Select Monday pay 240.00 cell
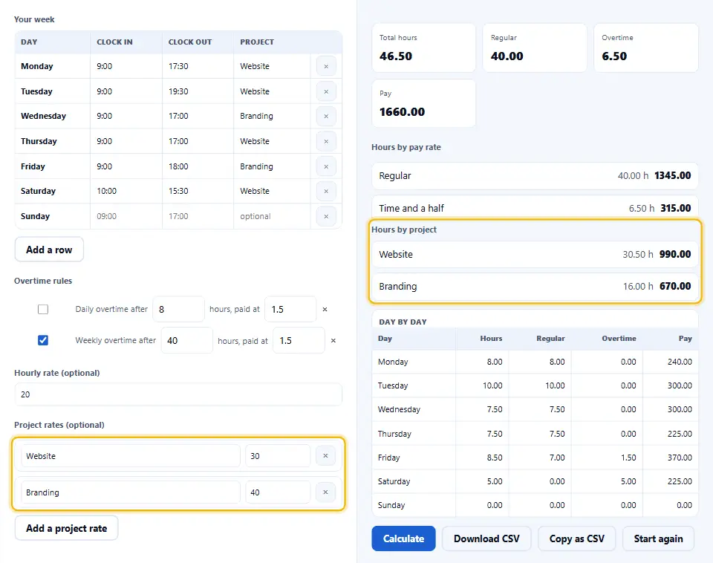Image resolution: width=713 pixels, height=563 pixels. [x=671, y=362]
